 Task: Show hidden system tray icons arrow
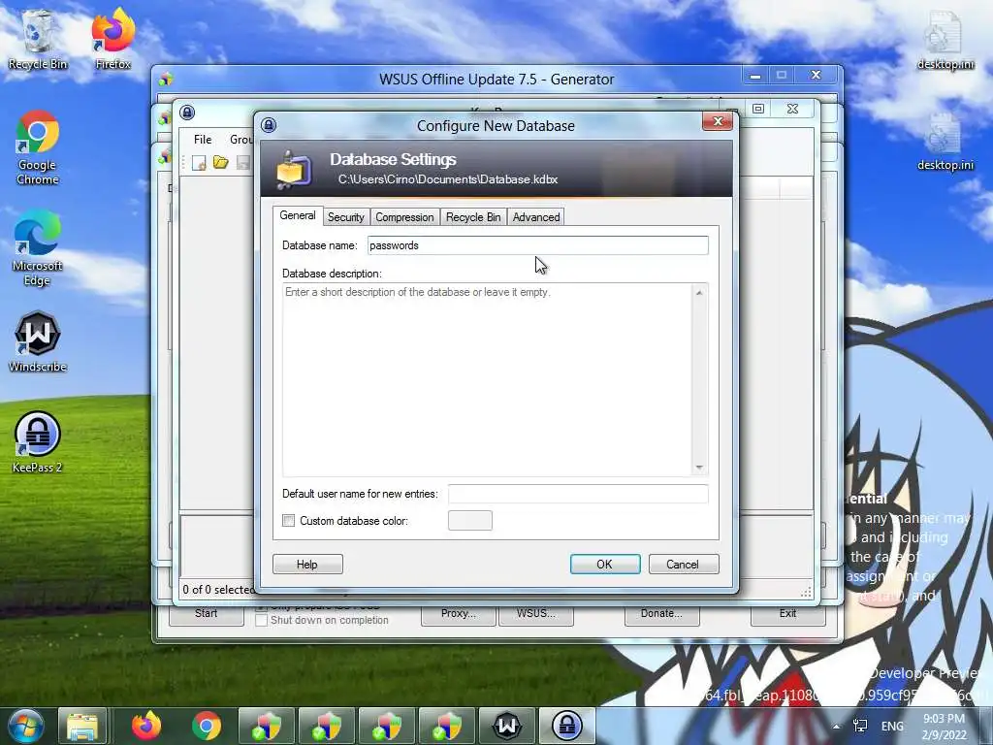[x=836, y=727]
